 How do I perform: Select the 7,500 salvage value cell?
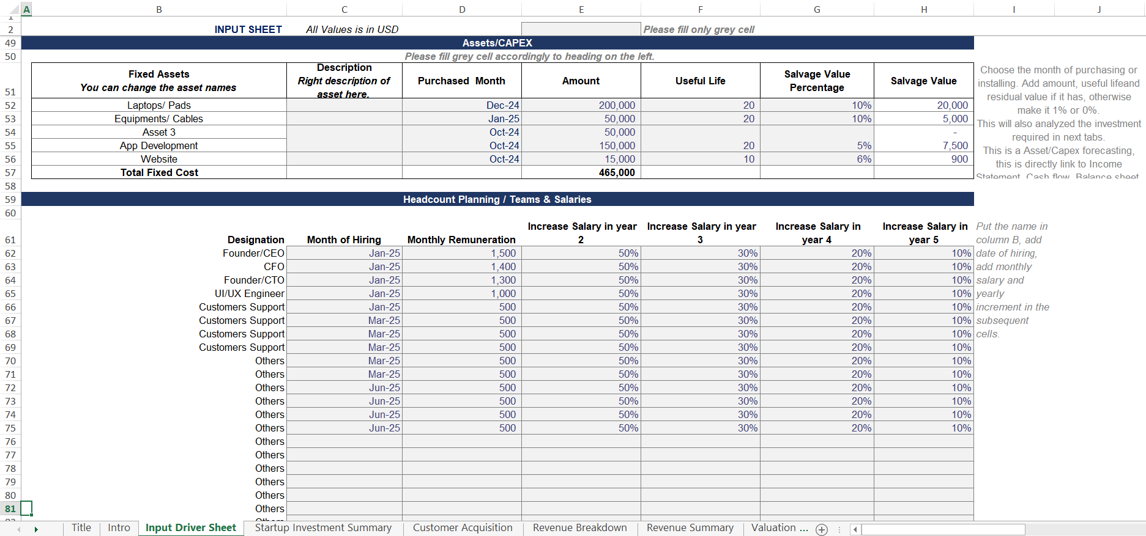[x=924, y=145]
